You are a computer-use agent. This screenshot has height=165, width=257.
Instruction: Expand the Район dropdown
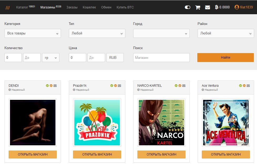point(226,33)
